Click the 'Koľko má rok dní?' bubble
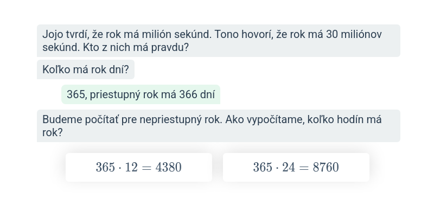Viewport: 434px width, 217px height. coord(85,69)
